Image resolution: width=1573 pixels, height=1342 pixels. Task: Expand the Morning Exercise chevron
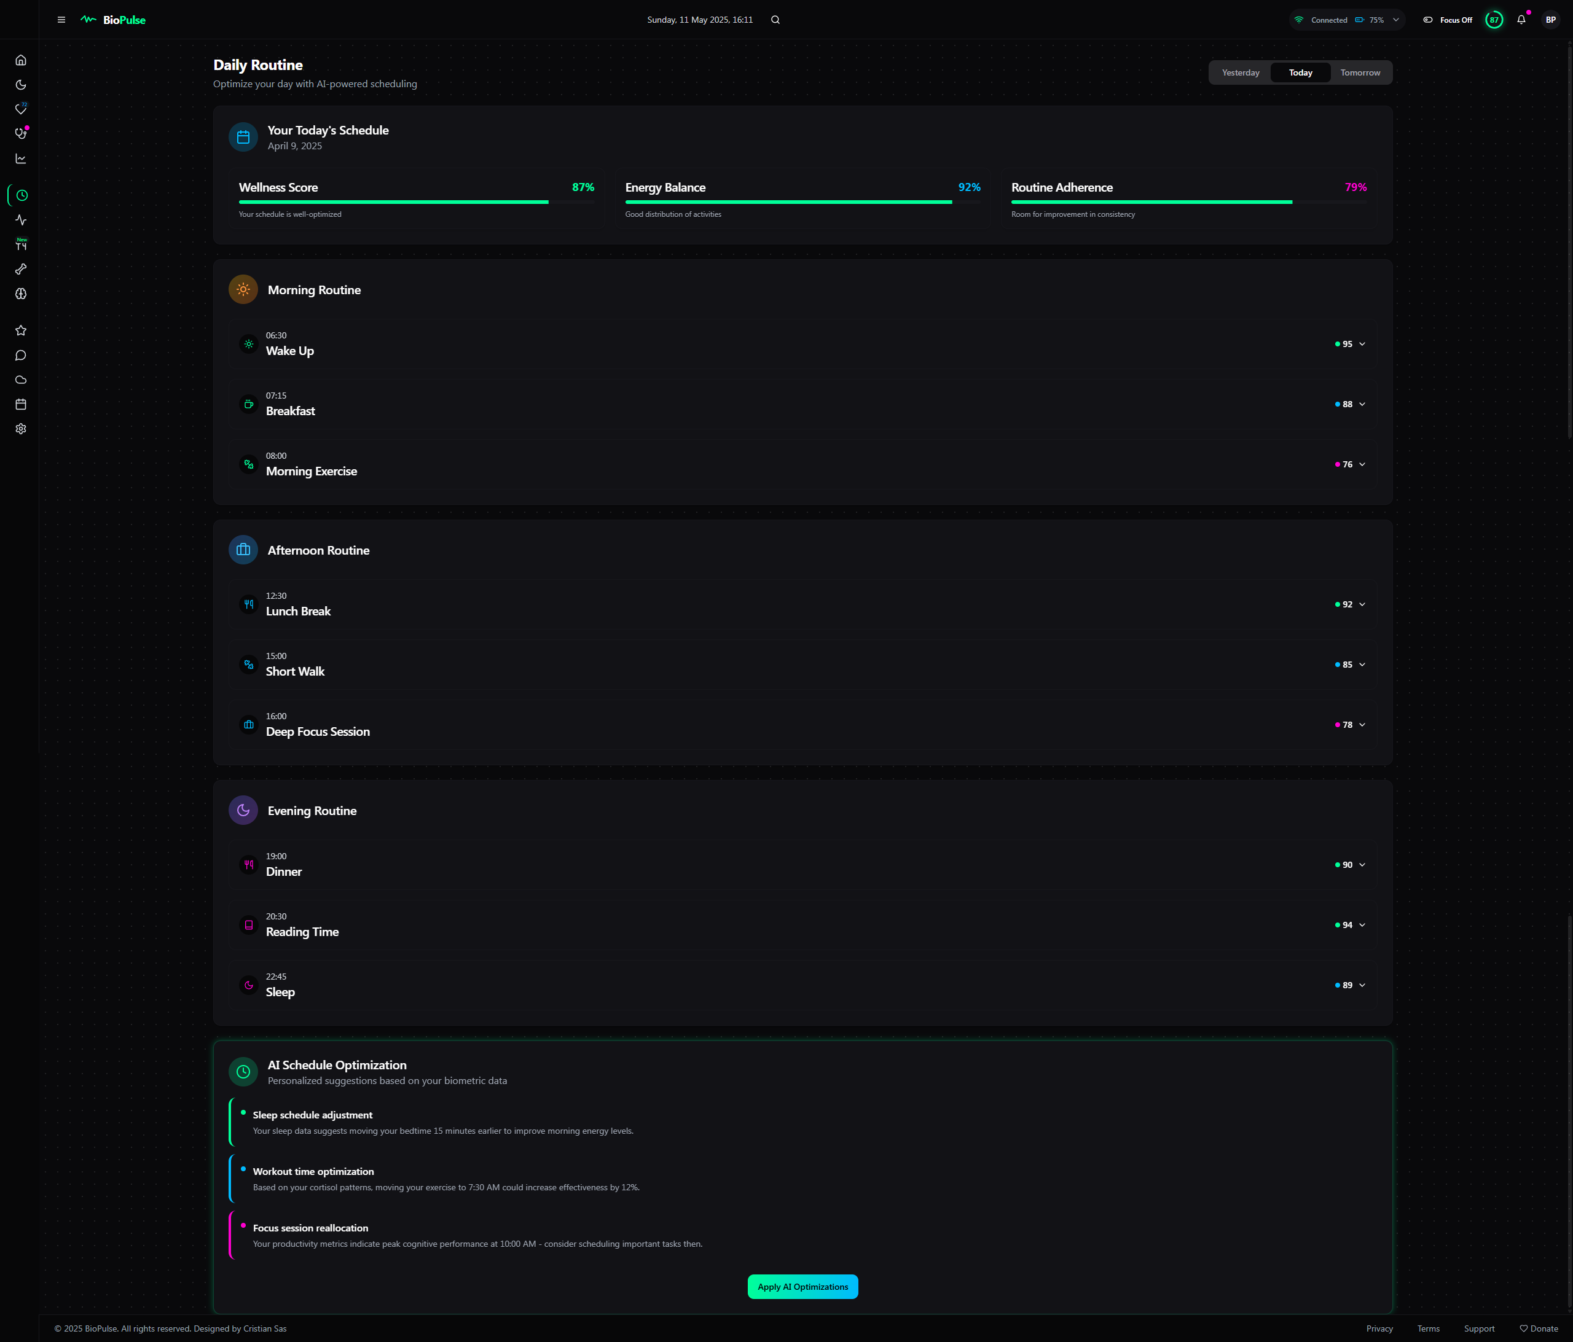(1362, 464)
